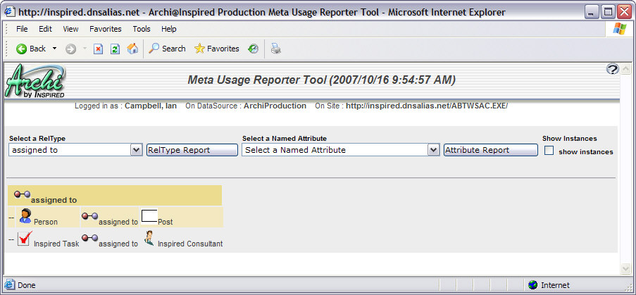Click the Post empty box icon
The width and height of the screenshot is (636, 295).
click(149, 216)
